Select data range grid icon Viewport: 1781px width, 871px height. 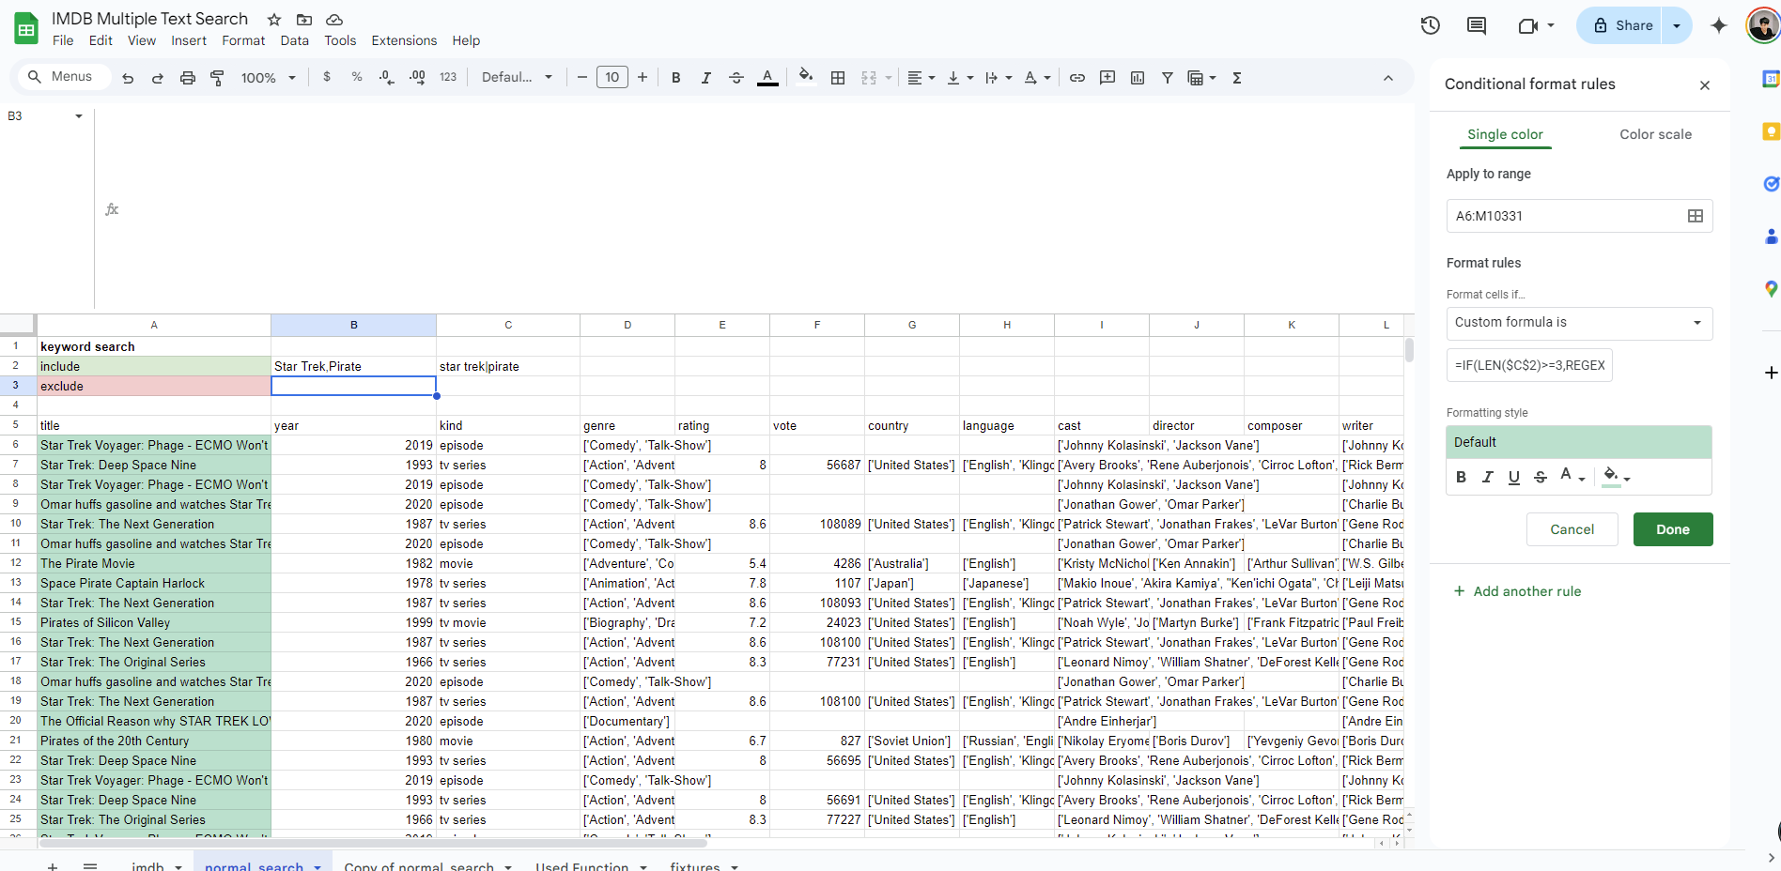click(1696, 216)
